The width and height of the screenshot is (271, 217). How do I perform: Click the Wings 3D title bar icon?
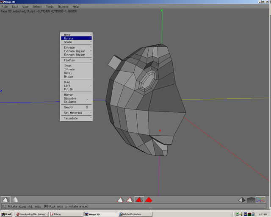click(x=2, y=2)
